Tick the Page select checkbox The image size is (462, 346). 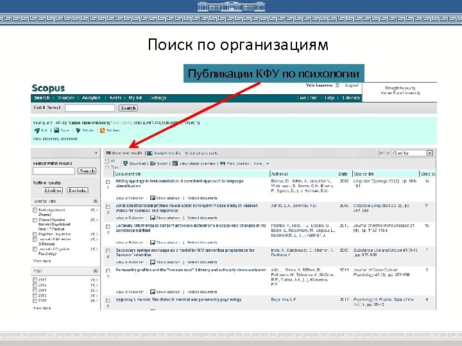(x=107, y=167)
